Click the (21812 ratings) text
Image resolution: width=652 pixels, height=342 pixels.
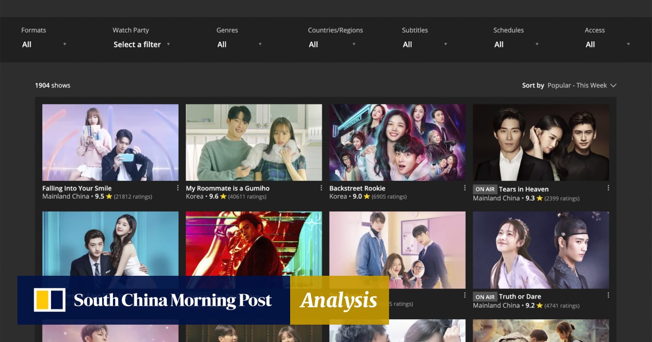[x=133, y=197]
